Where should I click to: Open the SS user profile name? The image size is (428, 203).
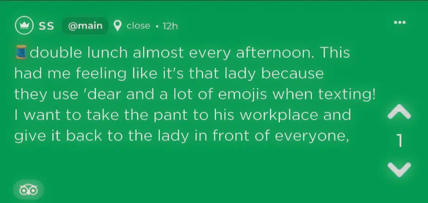point(46,26)
